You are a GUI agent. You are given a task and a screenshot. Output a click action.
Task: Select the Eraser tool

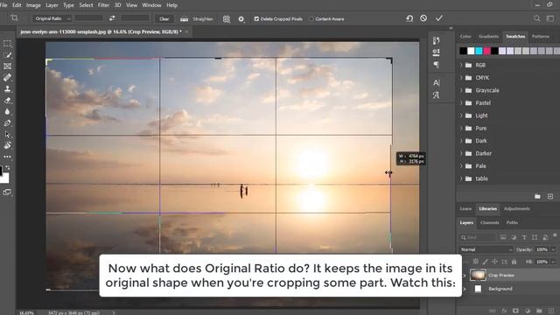tap(7, 101)
